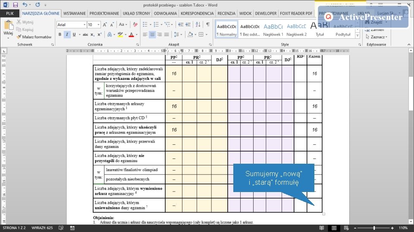
Task: Toggle bulleted list
Action: [x=145, y=25]
